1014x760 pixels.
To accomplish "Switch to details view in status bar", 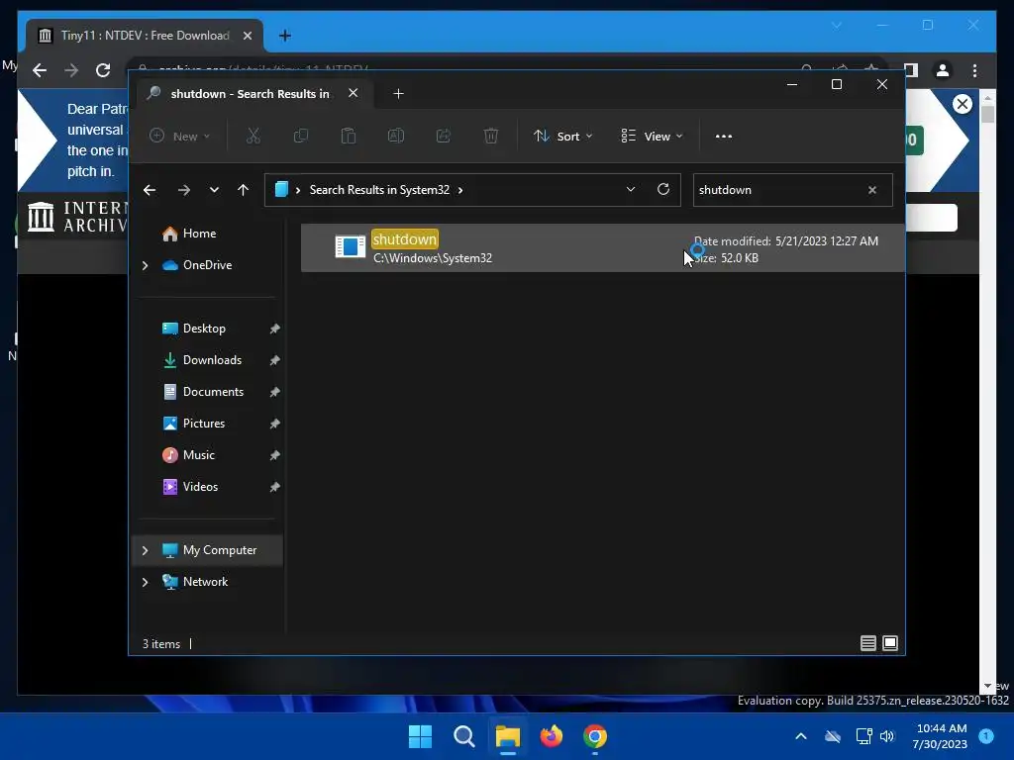I will (867, 643).
